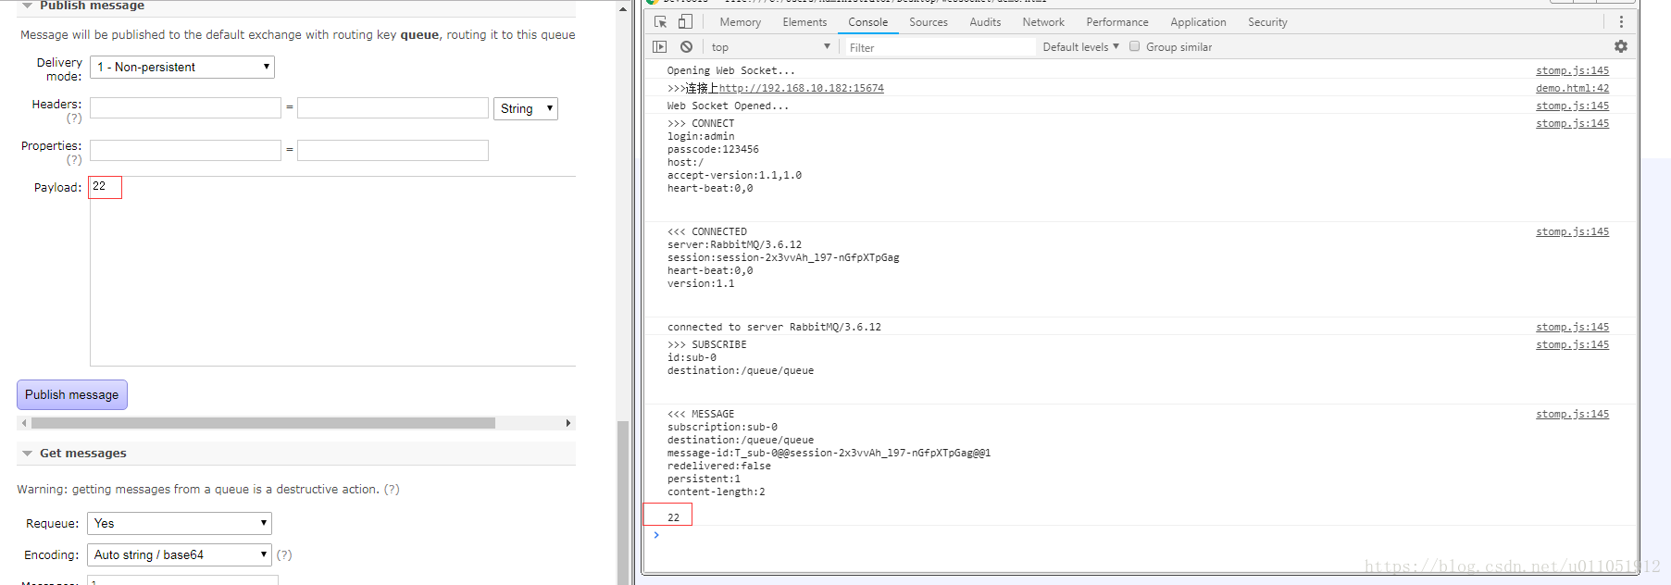Toggle the device toolbar icon
The width and height of the screenshot is (1671, 585).
[x=685, y=21]
